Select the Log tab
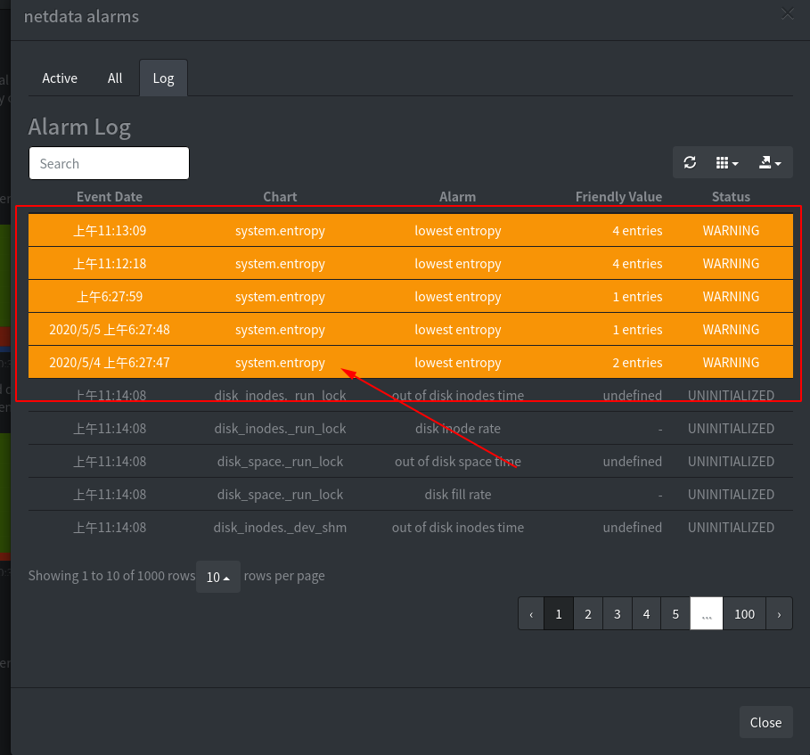The image size is (810, 755). pos(163,78)
